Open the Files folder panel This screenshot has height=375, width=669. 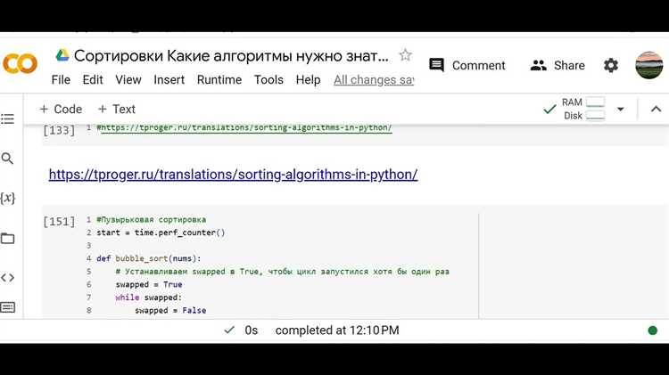tap(8, 238)
